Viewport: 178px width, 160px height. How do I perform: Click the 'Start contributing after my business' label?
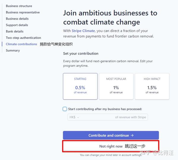[105, 109]
